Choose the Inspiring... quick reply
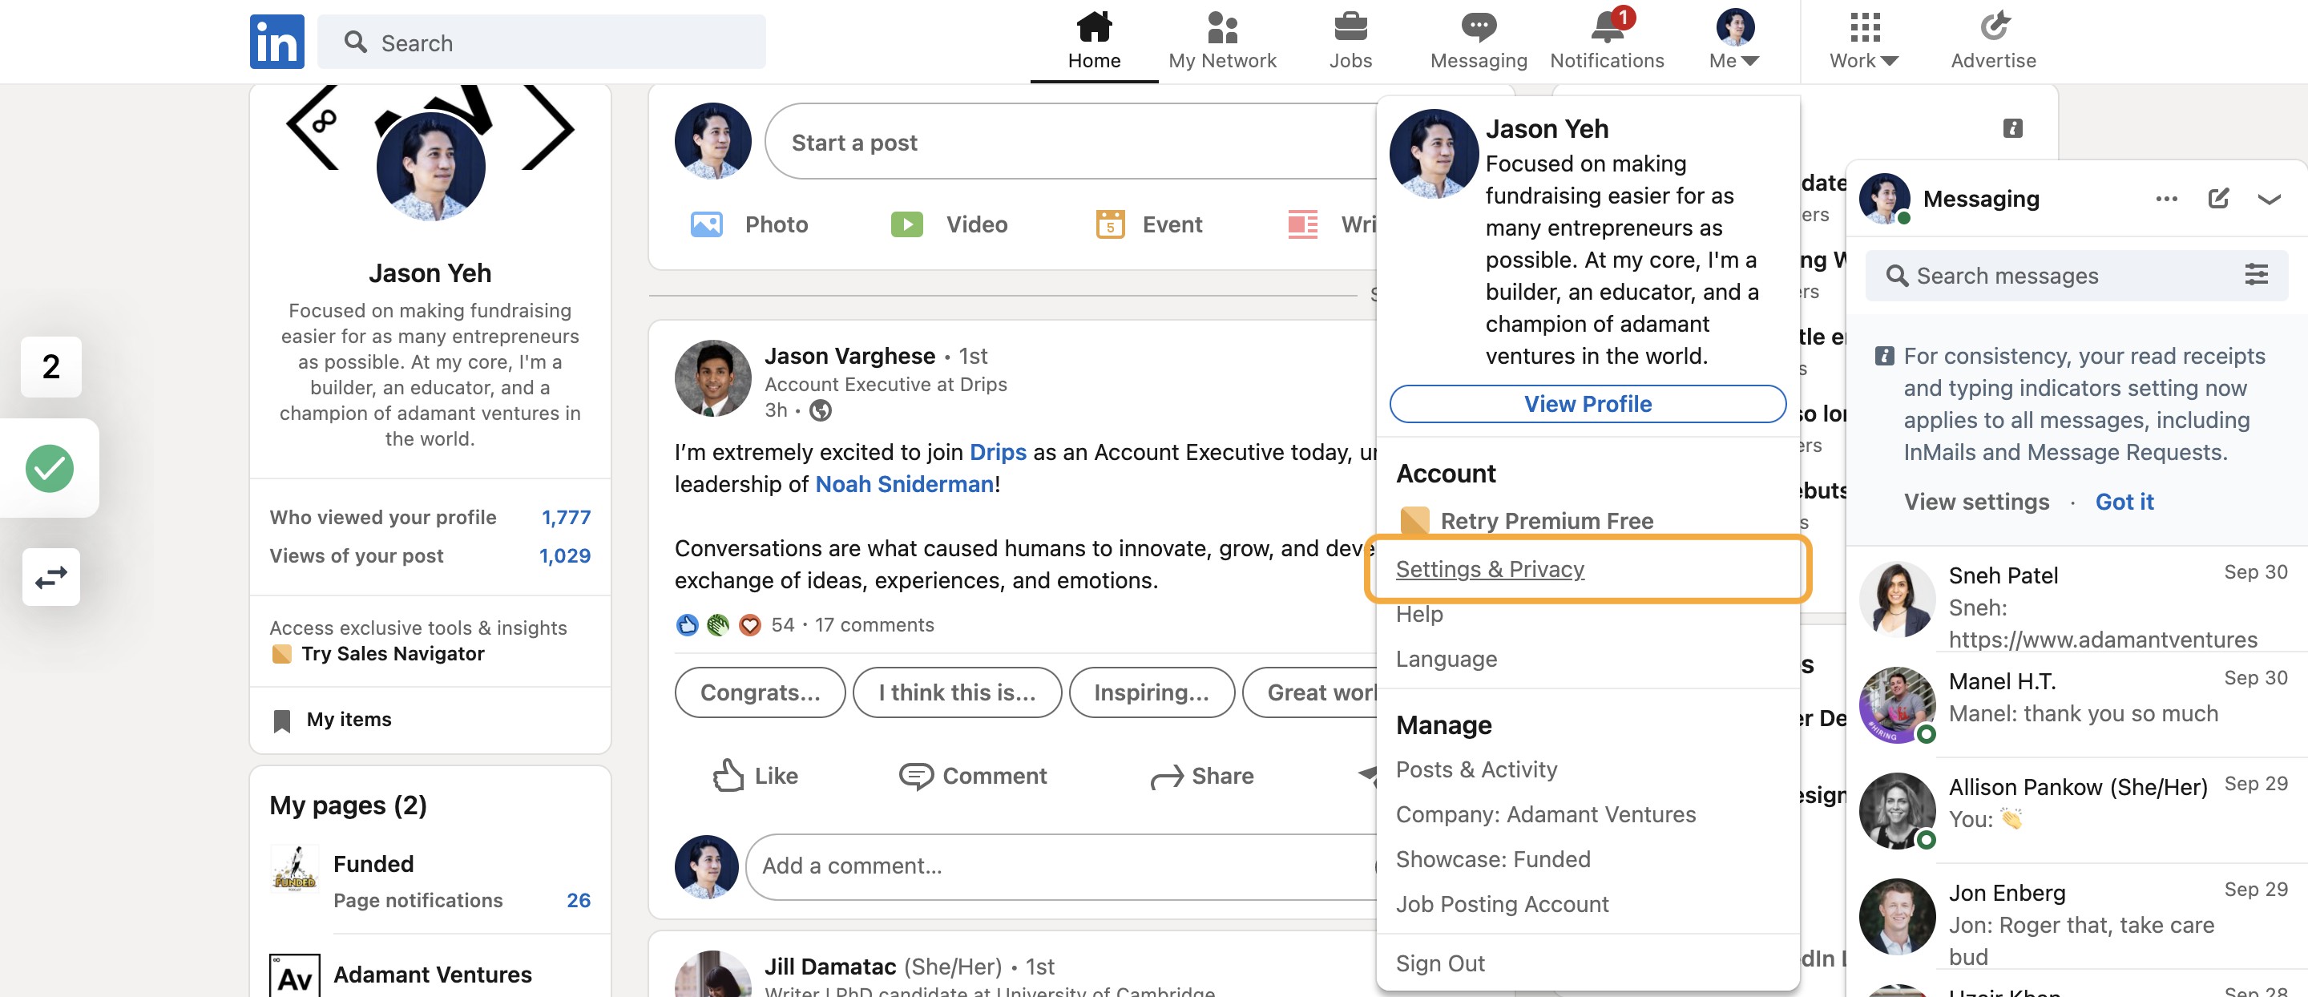This screenshot has height=997, width=2308. [1151, 692]
